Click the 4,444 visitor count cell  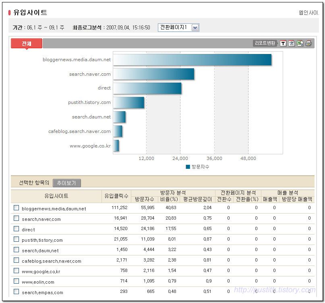click(149, 249)
